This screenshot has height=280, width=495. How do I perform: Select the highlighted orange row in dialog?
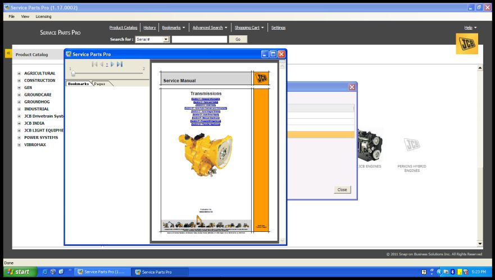click(x=321, y=134)
